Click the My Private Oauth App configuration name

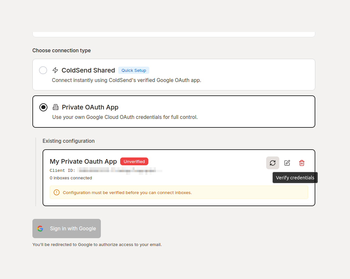click(83, 161)
